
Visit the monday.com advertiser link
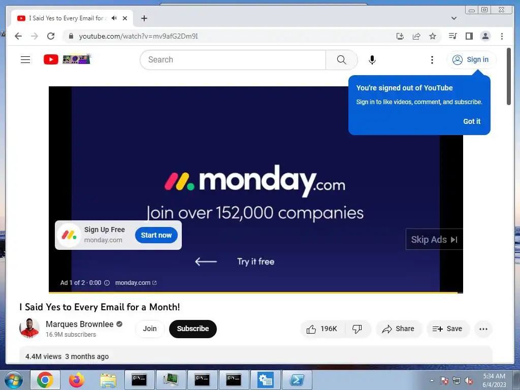[x=136, y=283]
